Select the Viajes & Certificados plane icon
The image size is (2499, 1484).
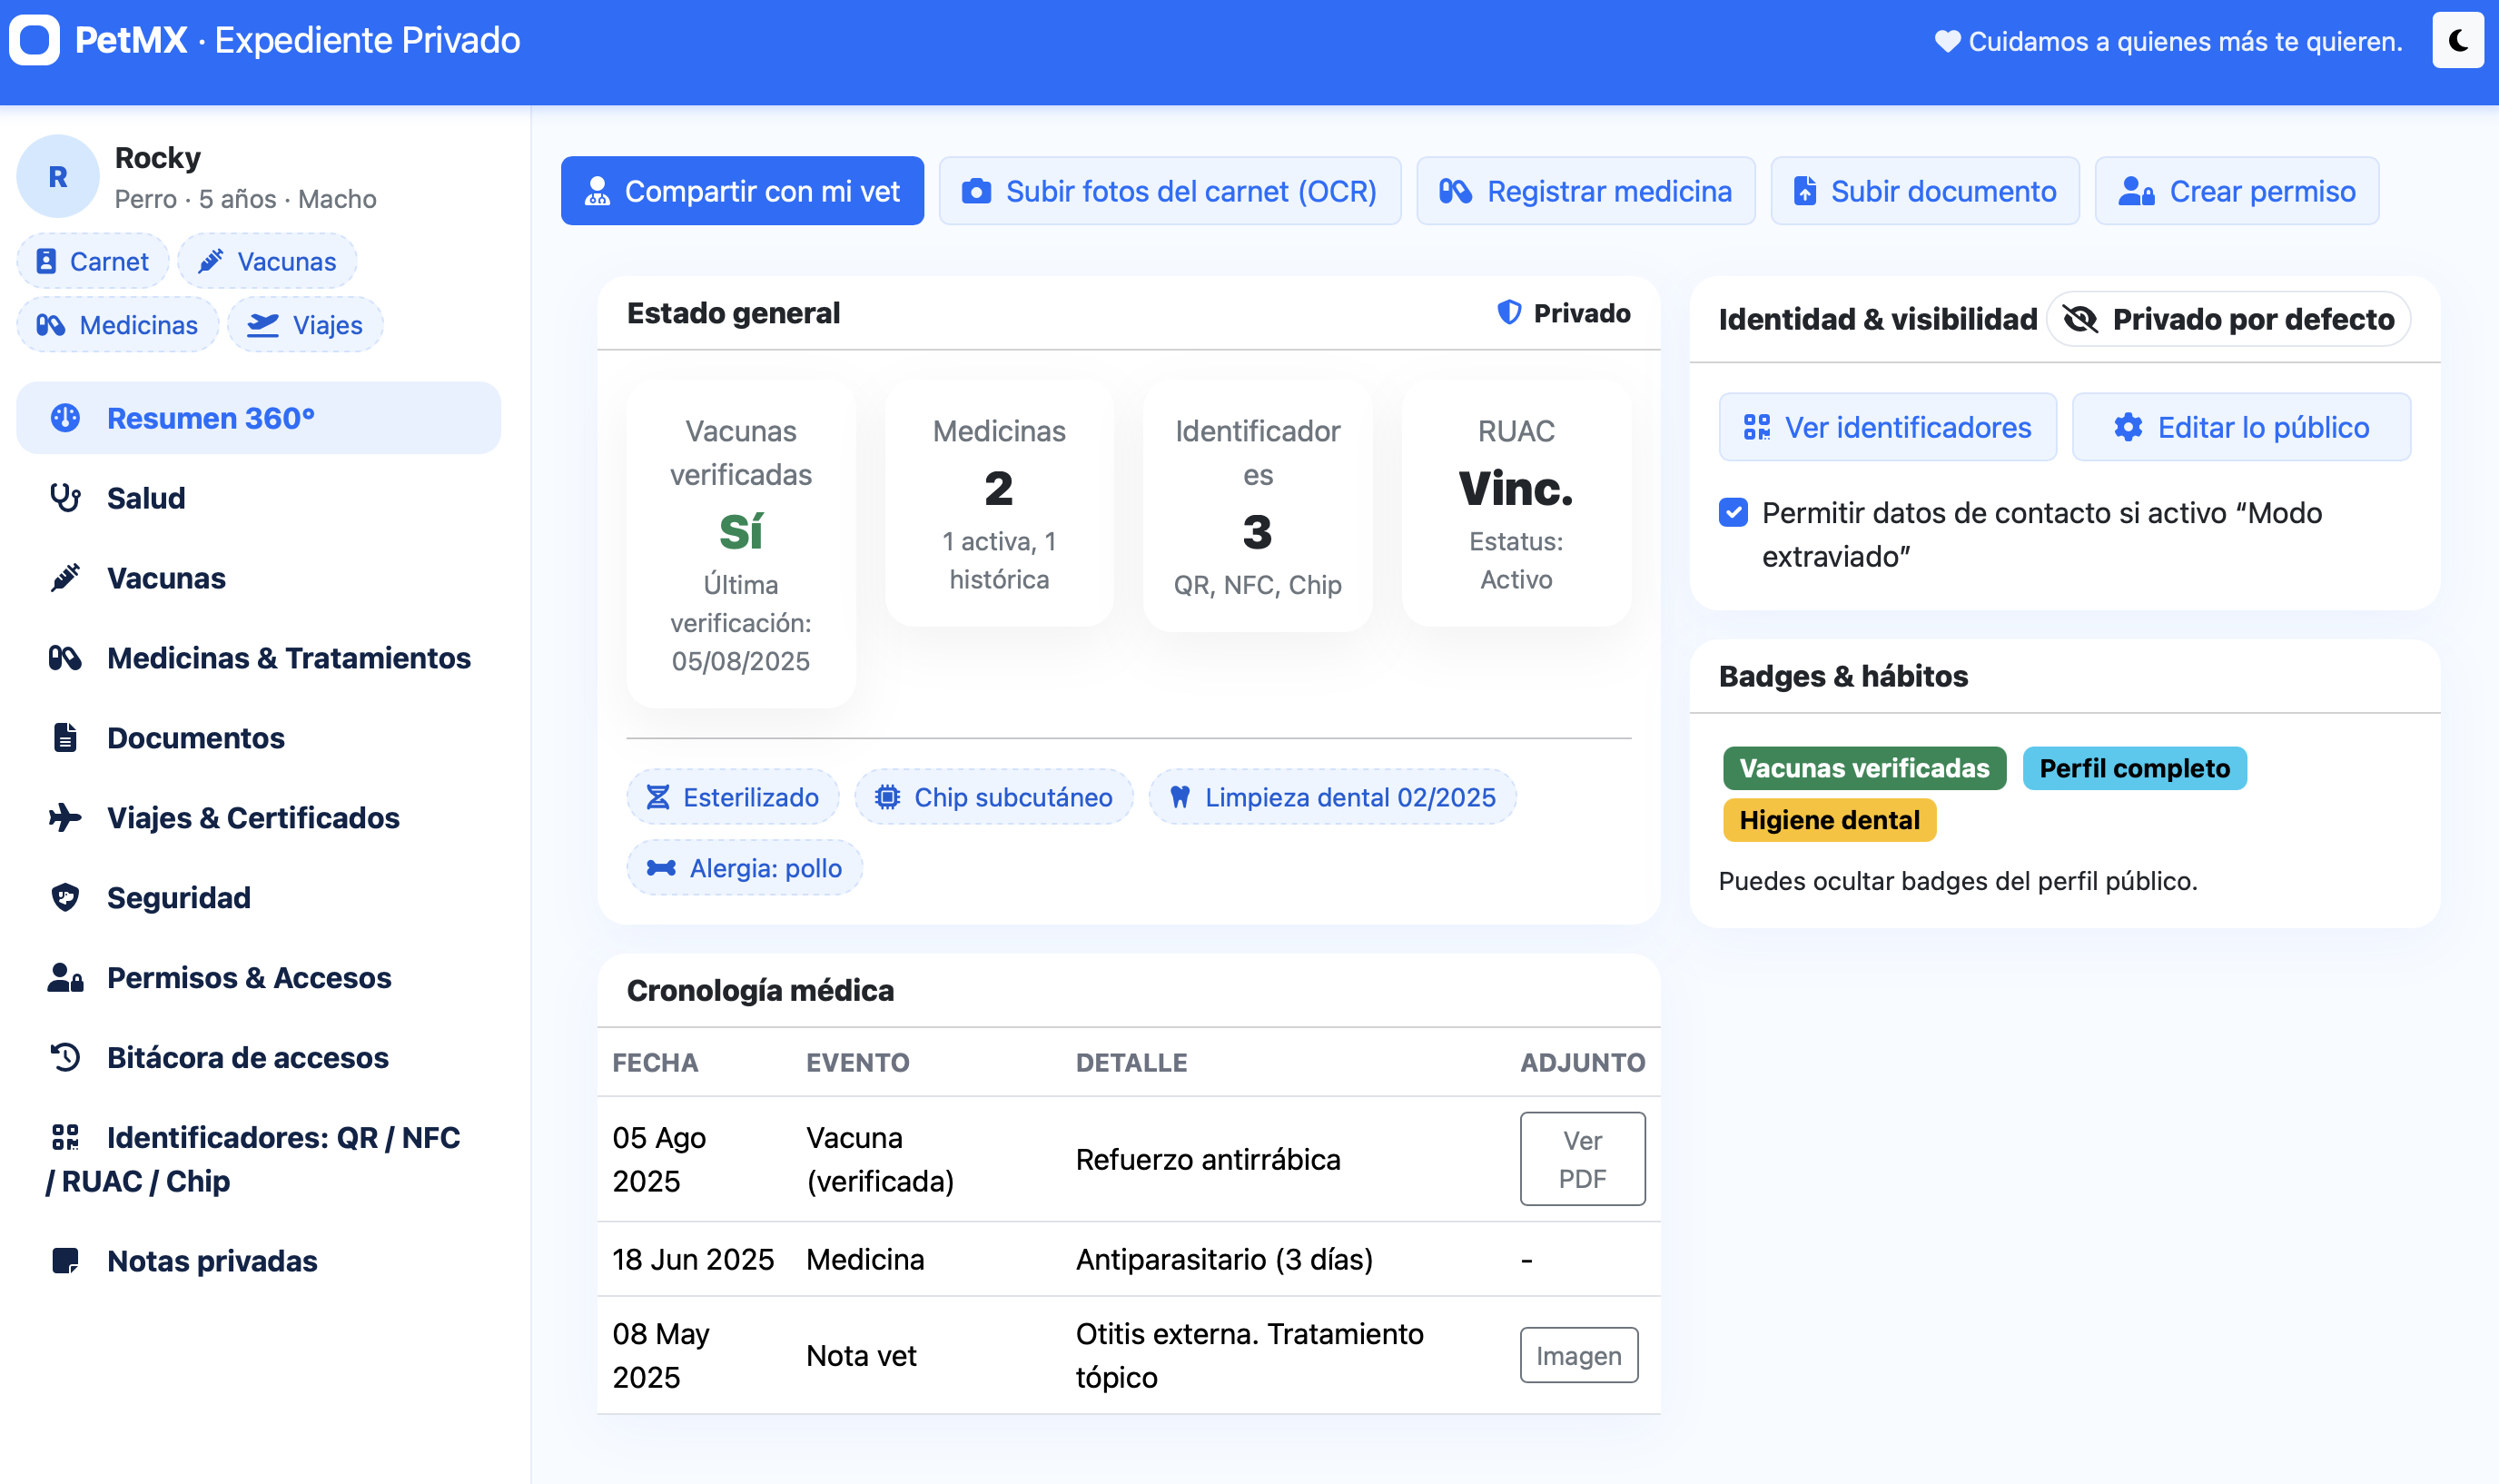tap(66, 818)
